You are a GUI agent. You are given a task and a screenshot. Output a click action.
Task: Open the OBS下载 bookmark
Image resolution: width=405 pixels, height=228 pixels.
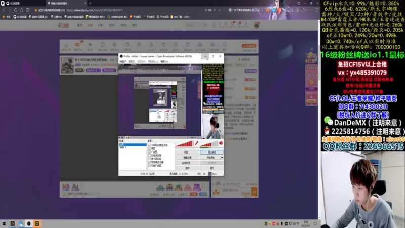pyautogui.click(x=180, y=17)
